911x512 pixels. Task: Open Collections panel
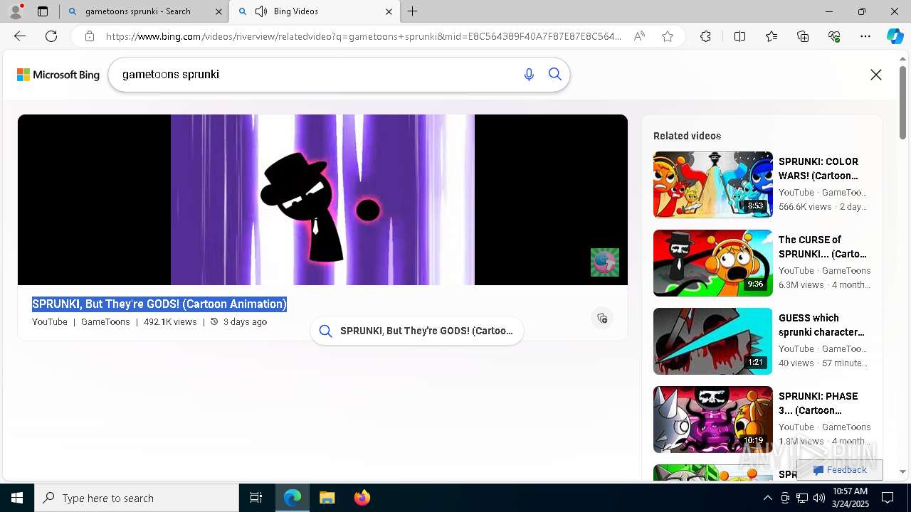803,36
